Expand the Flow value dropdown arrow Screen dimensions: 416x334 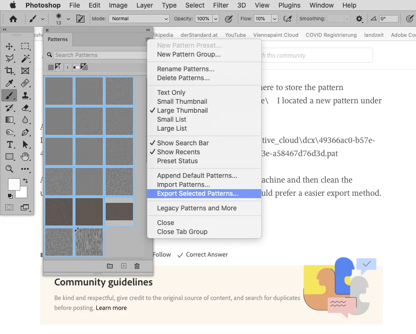[x=275, y=18]
